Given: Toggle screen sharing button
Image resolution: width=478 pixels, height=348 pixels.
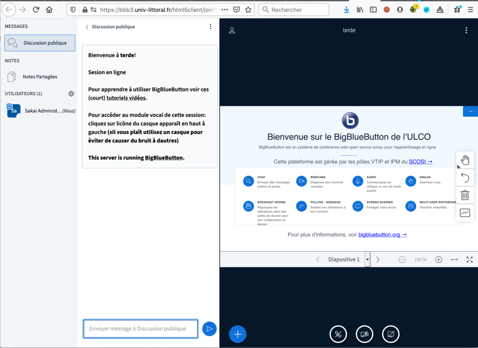Looking at the screenshot, I should click(391, 334).
